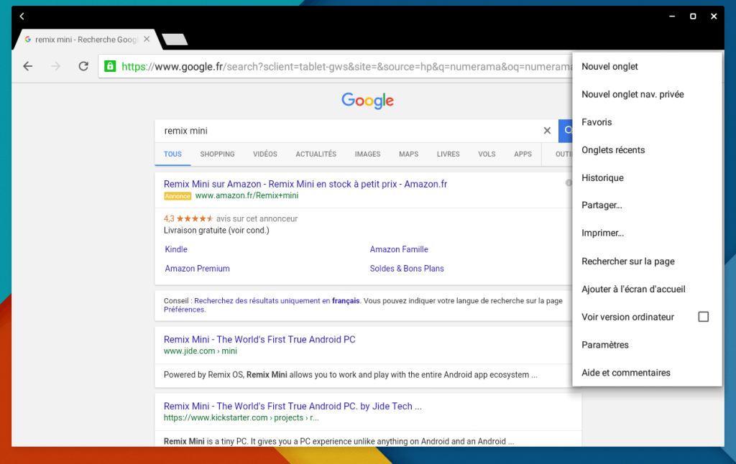Click the green padlock security icon
The height and width of the screenshot is (464, 736).
[110, 66]
